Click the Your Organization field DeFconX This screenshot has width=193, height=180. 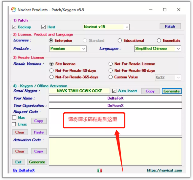click(116, 105)
